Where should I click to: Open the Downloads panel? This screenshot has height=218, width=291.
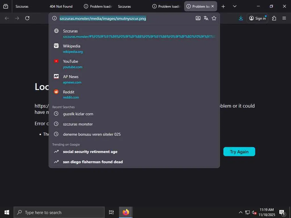point(241,18)
